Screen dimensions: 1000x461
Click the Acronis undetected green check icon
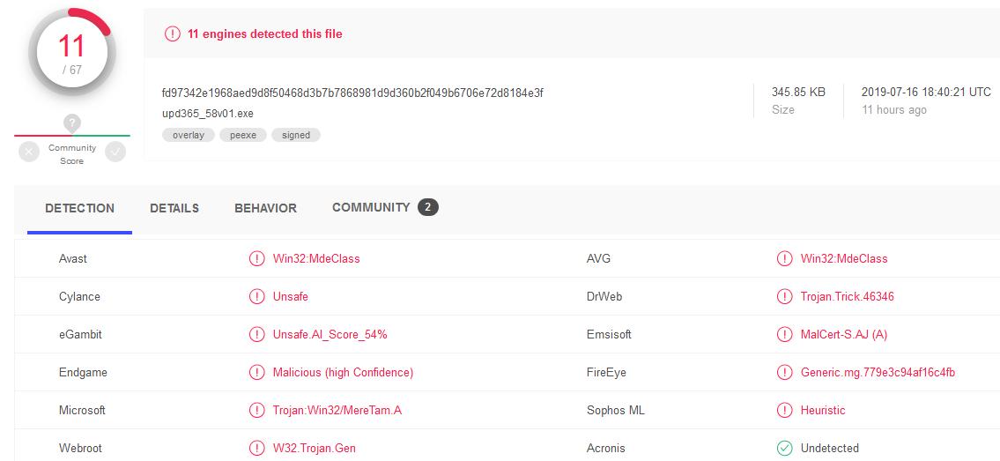point(784,449)
